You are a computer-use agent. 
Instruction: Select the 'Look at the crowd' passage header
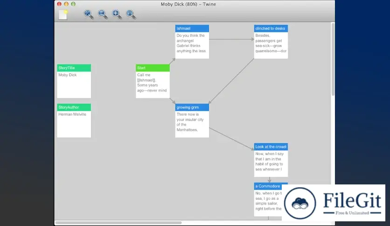tap(271, 147)
